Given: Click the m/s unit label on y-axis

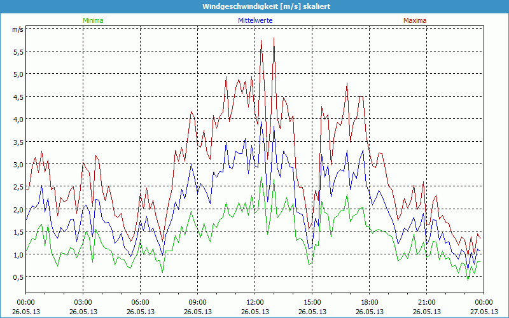Looking at the screenshot, I should [18, 29].
